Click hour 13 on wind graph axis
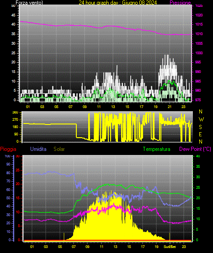Viewport: 213px width, 253px height. coord(113,107)
